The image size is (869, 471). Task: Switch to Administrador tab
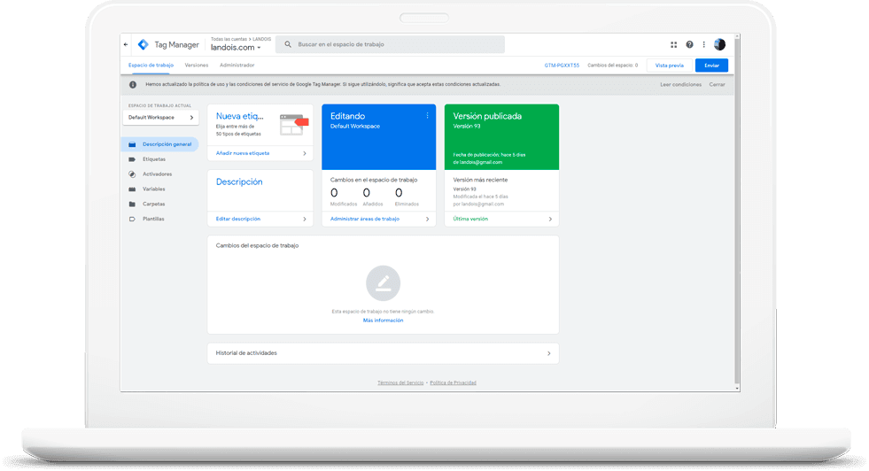click(237, 66)
